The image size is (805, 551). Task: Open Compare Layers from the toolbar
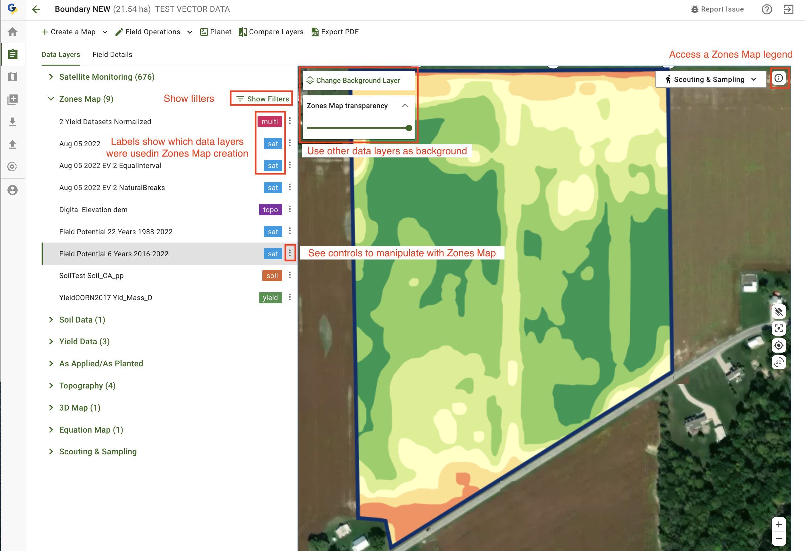(x=271, y=32)
